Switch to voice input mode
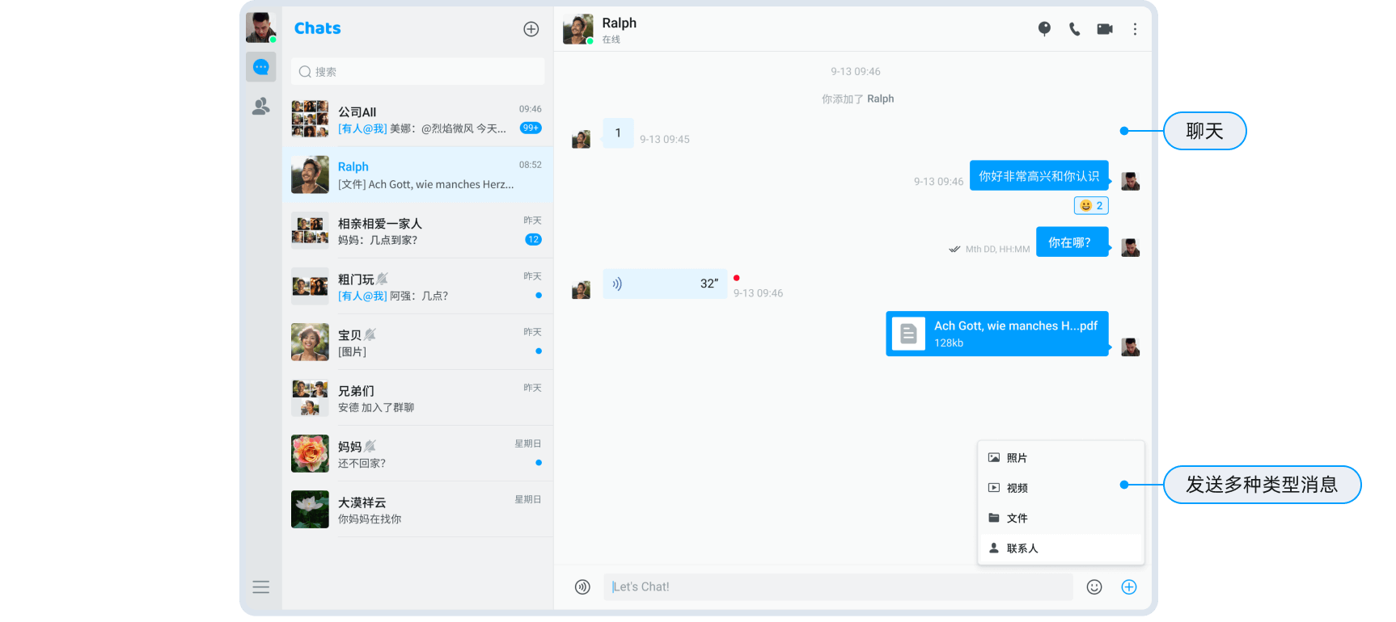 (x=582, y=587)
